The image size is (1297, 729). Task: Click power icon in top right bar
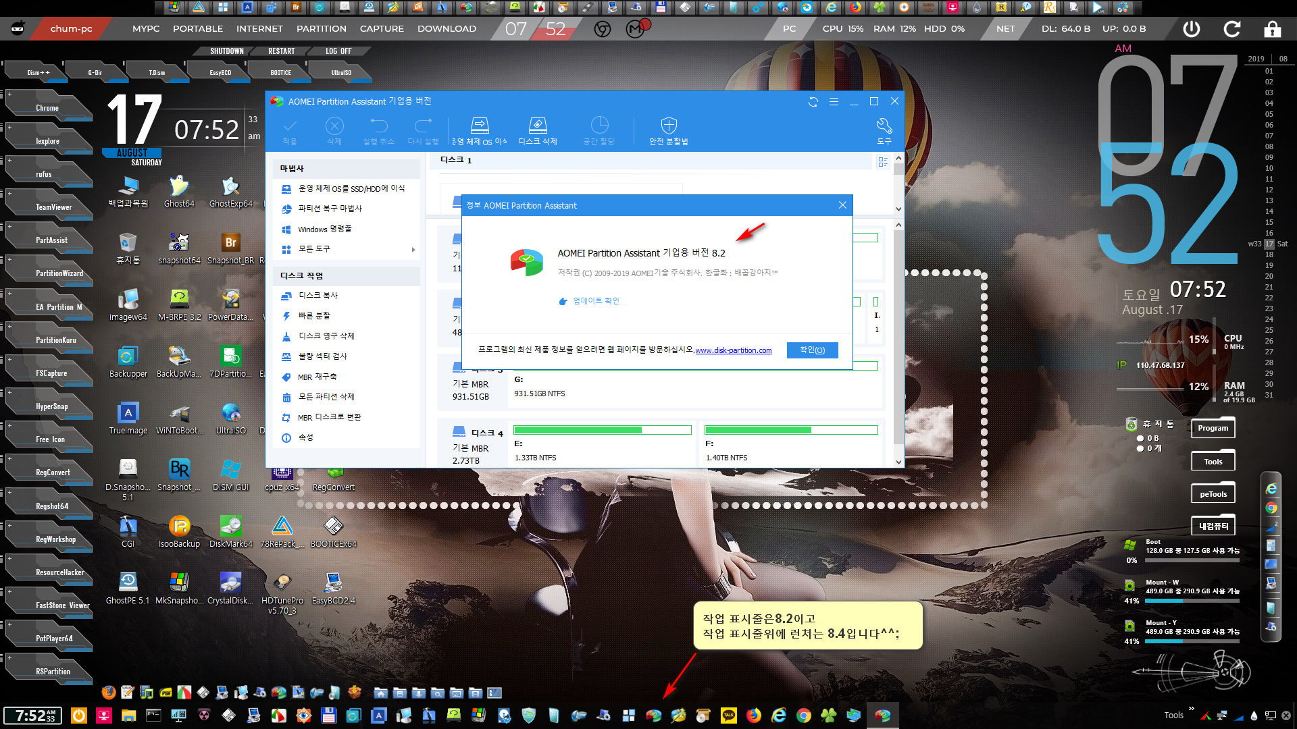click(x=1192, y=29)
